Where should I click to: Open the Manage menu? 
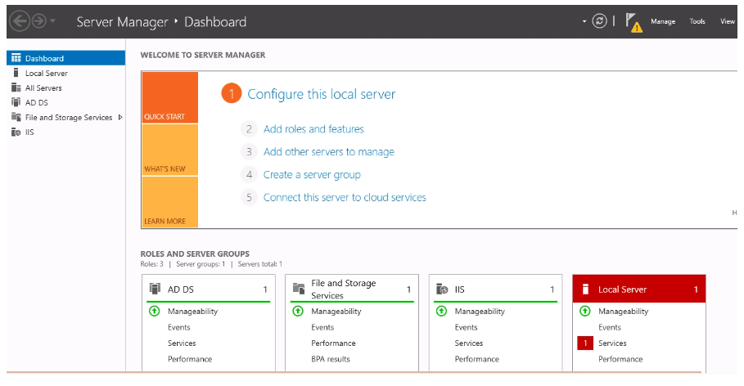(663, 21)
